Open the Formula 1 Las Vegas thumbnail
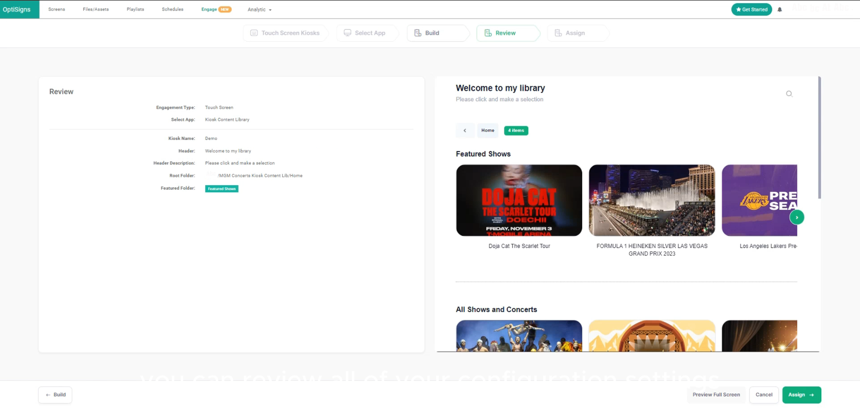Screen dimensions: 860x408 [652, 200]
